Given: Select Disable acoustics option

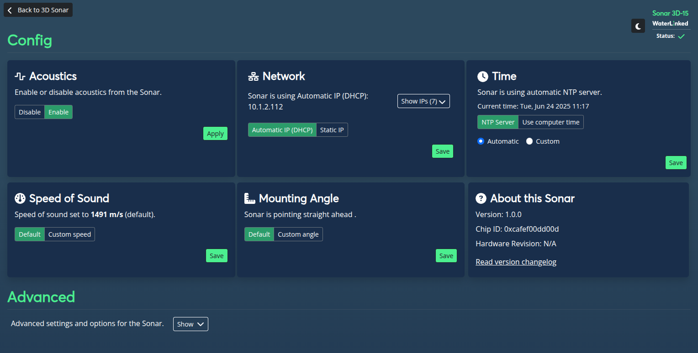Looking at the screenshot, I should [30, 112].
